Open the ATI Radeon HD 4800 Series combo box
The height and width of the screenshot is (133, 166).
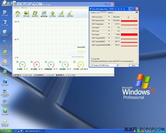click(105, 65)
